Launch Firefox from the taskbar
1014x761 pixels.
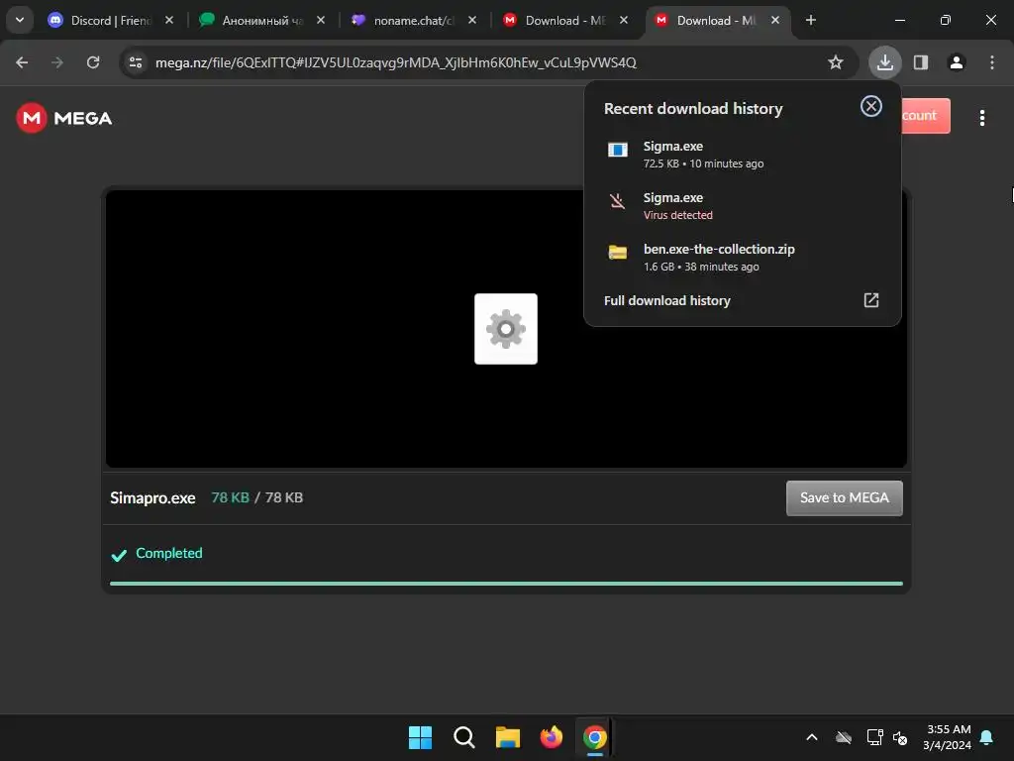coord(551,737)
